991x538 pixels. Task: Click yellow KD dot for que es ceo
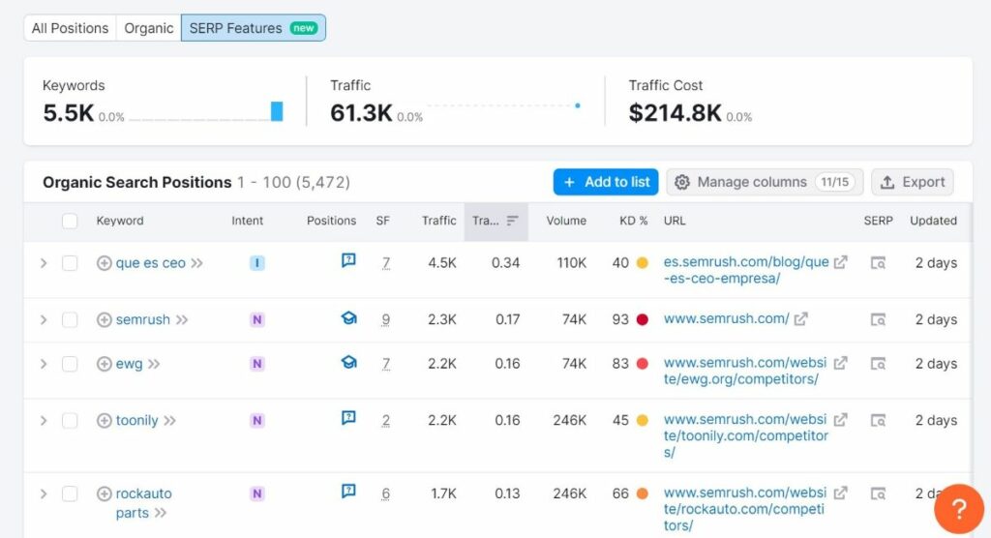click(x=643, y=263)
